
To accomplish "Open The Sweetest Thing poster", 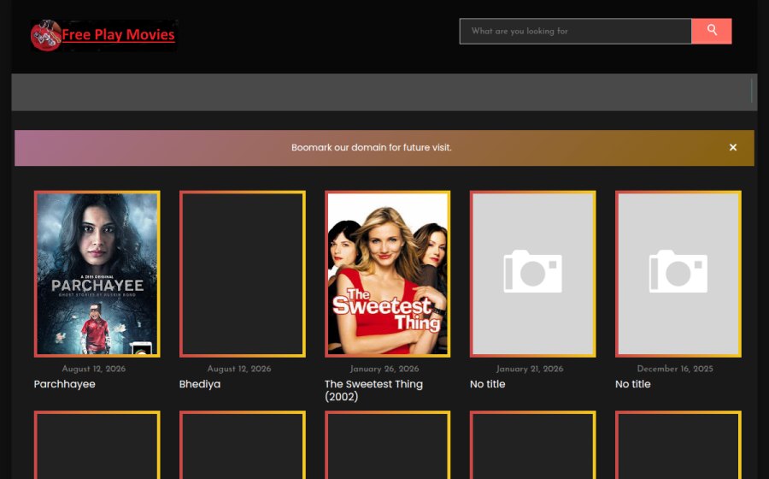I will coord(387,274).
